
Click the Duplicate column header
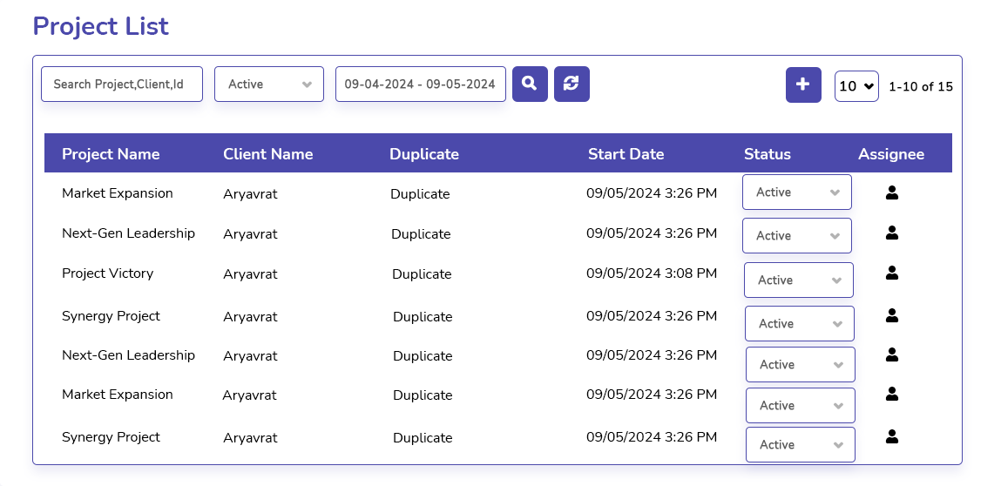424,154
